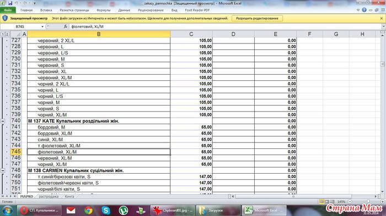The height and width of the screenshot is (216, 386).
Task: Dismiss the Protected View yellow bar
Action: pos(382,18)
